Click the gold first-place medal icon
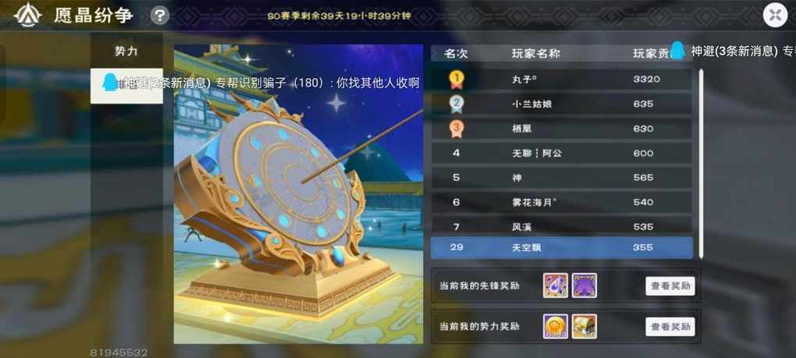The image size is (796, 358). [x=456, y=79]
